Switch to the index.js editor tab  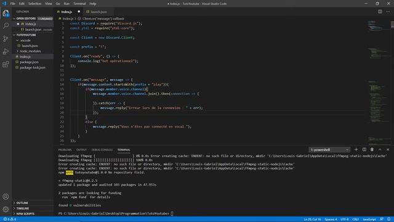(x=66, y=12)
